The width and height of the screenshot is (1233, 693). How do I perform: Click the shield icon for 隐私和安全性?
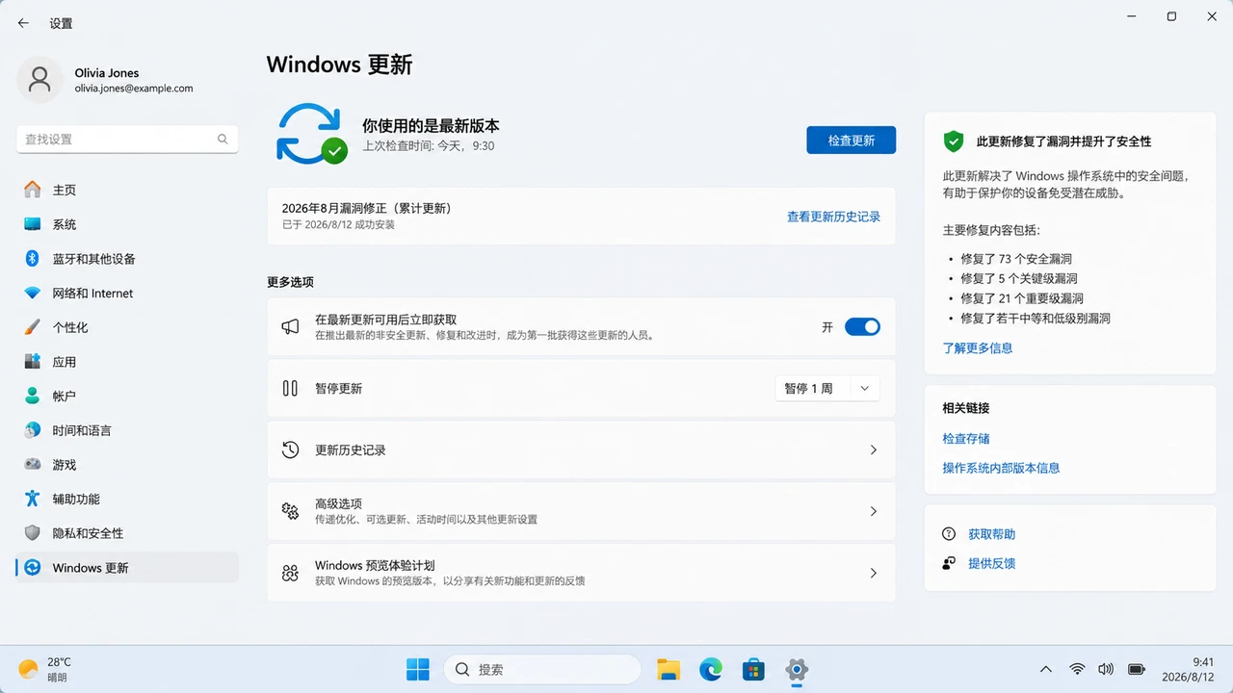pyautogui.click(x=33, y=533)
